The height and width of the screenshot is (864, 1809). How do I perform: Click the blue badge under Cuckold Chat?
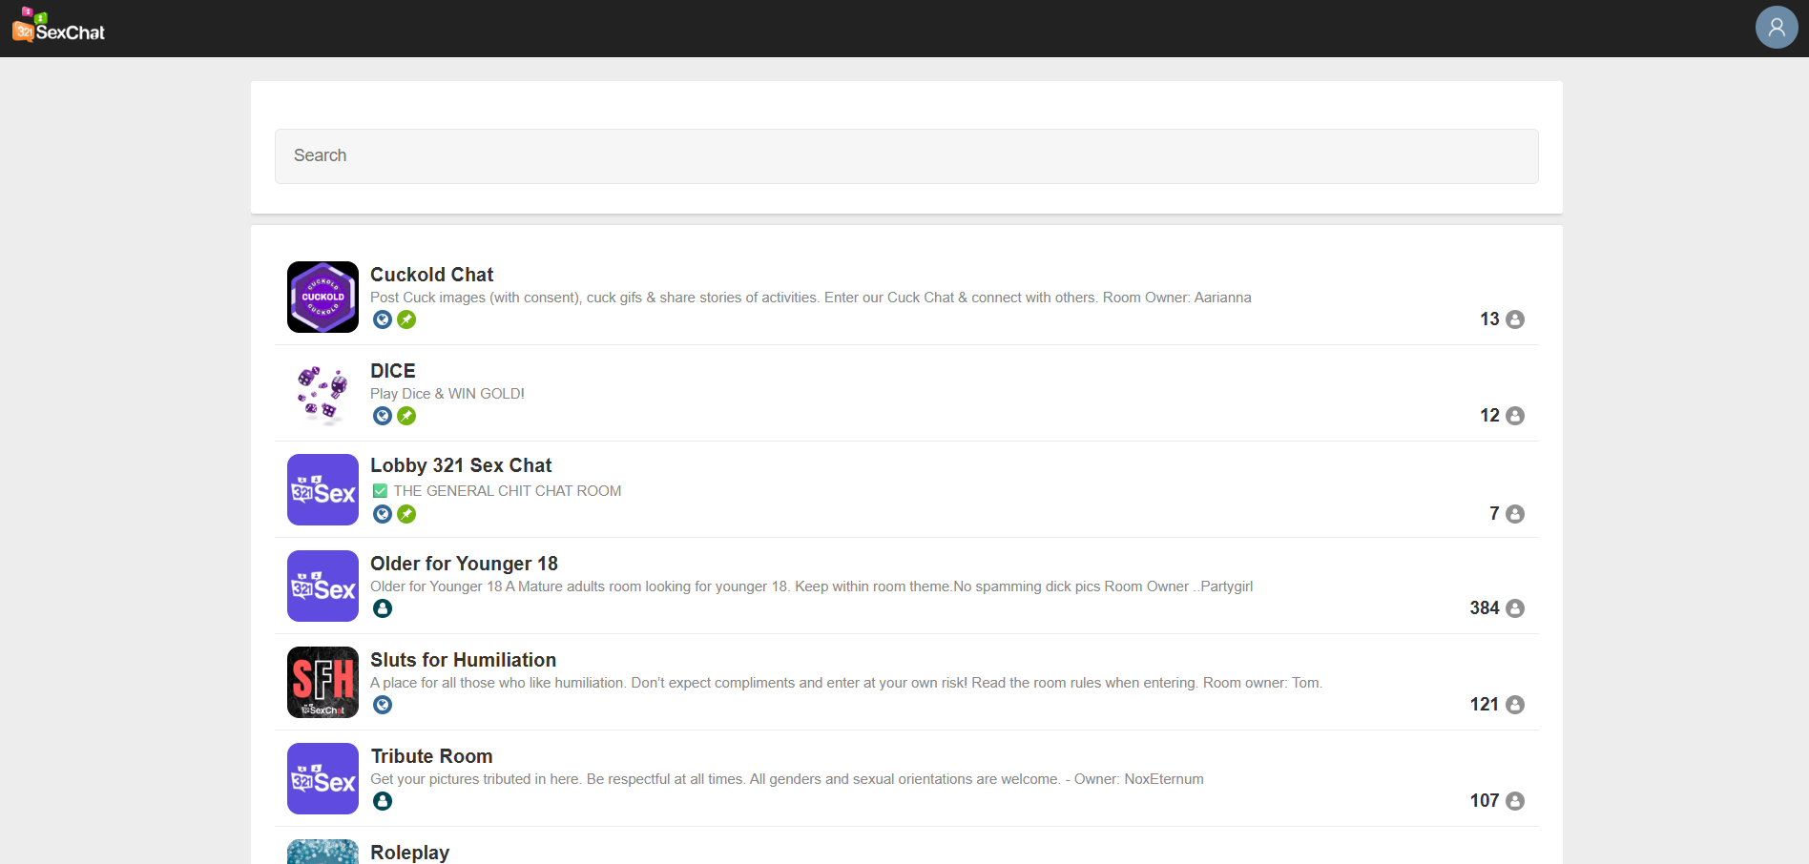(x=383, y=319)
